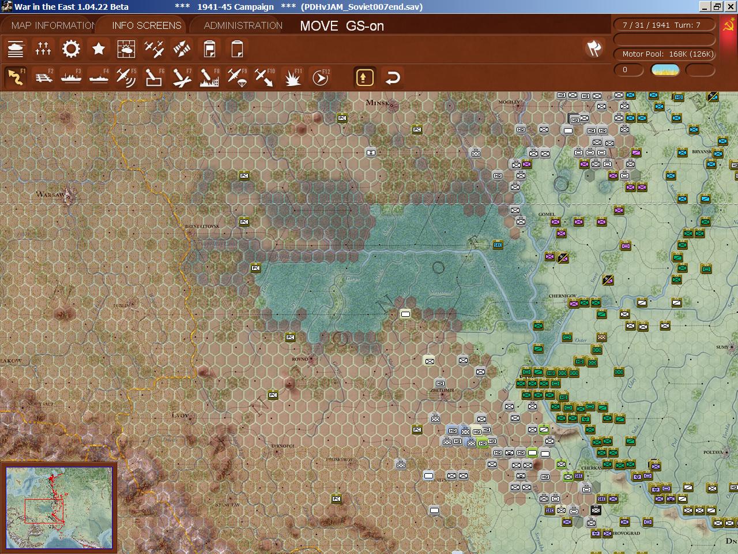Click the Proskurov city label
Screen dimensions: 738x554
pos(339,459)
